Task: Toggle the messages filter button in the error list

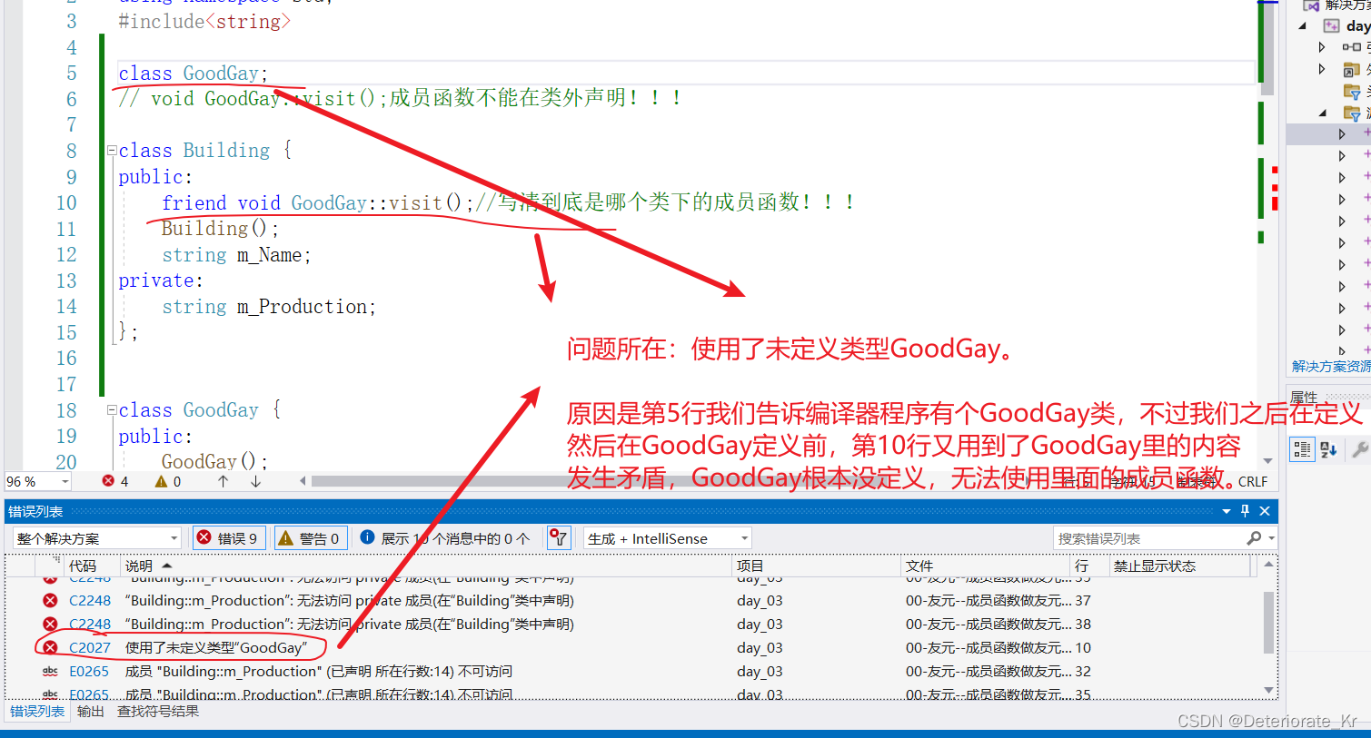Action: point(445,538)
